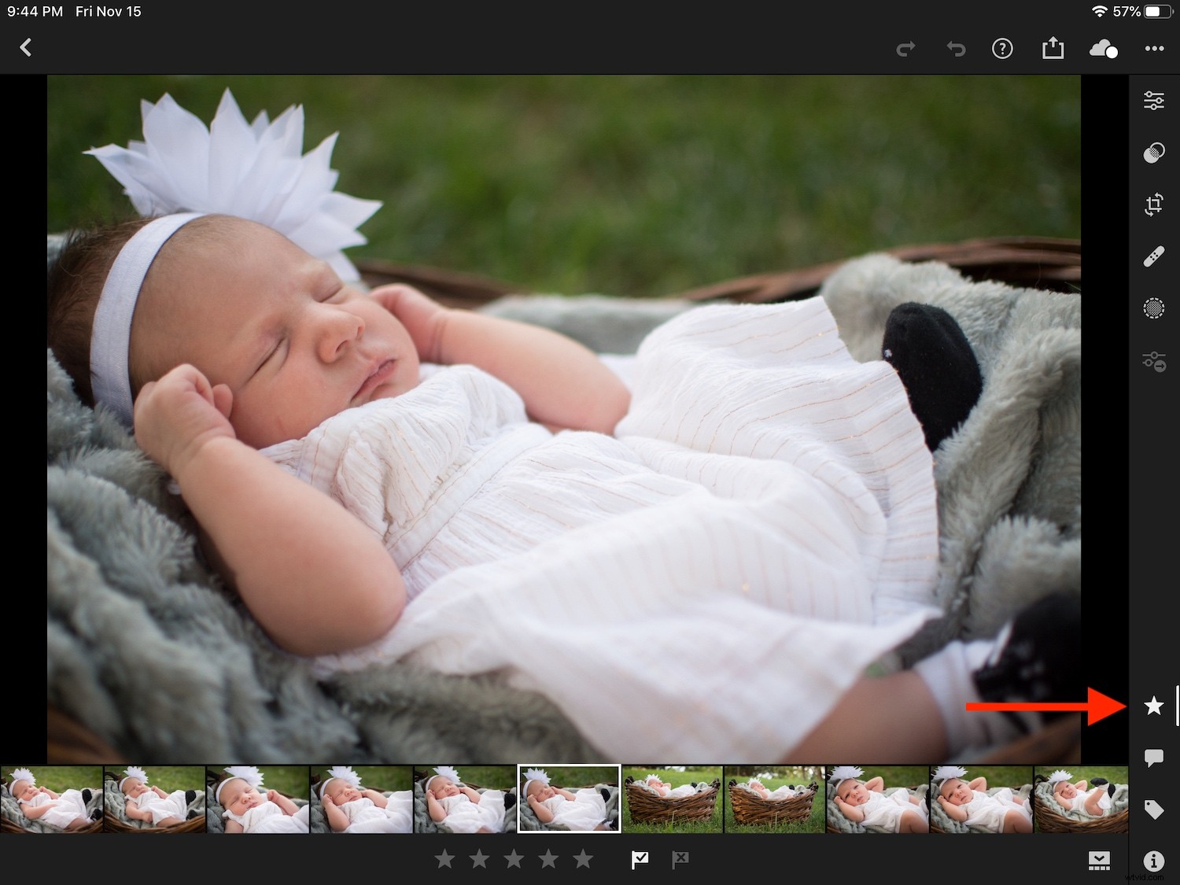Tap the cloud sync status icon
The width and height of the screenshot is (1180, 885).
[1103, 49]
